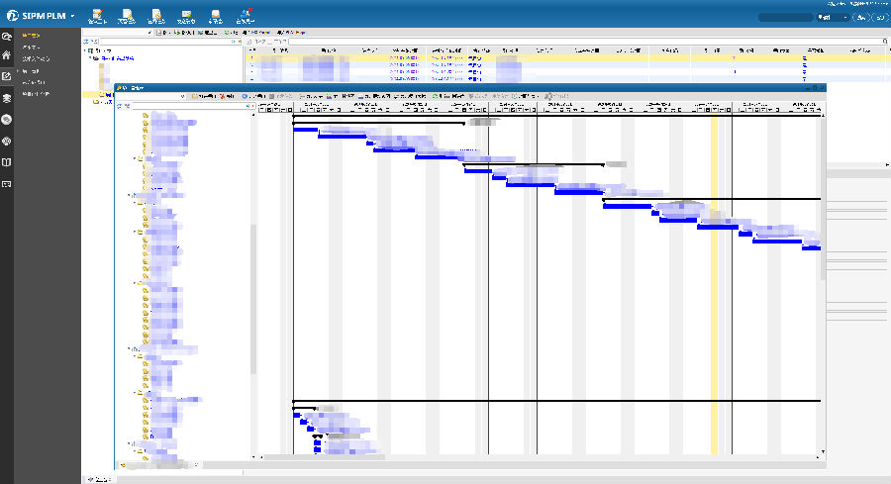The width and height of the screenshot is (891, 484).
Task: Open the blue project link in background tree
Action: (x=118, y=58)
